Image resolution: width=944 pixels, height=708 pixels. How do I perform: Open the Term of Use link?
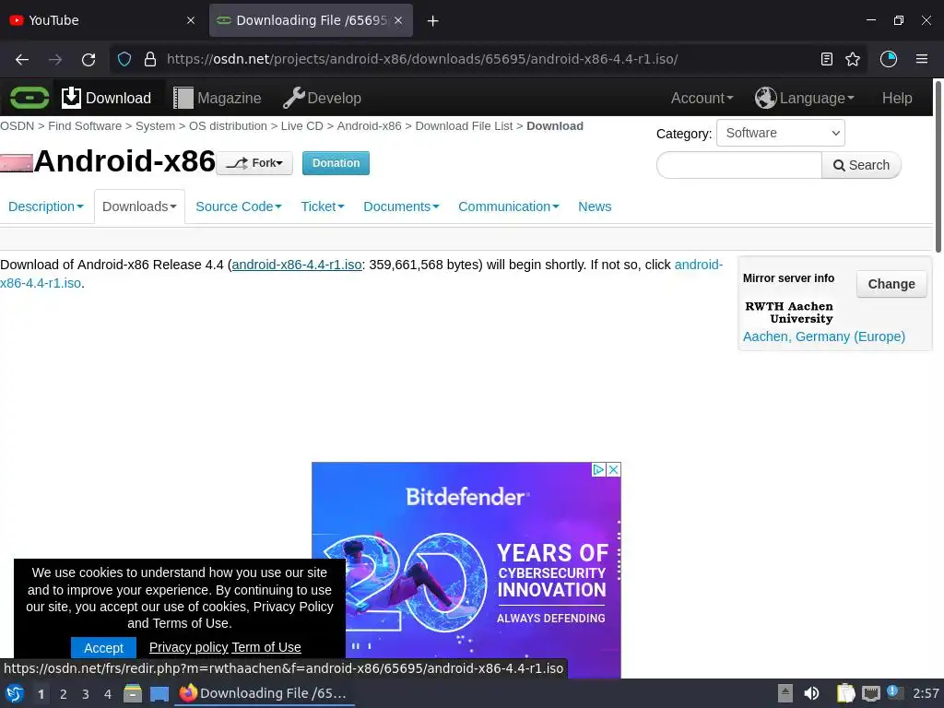[266, 647]
